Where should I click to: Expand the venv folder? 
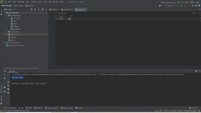[6, 35]
